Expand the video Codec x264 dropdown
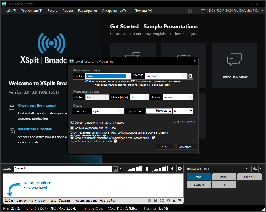Screen dimensions: 266x212 [x=129, y=76]
